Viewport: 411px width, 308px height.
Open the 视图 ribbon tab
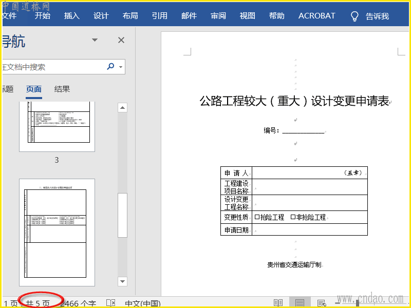(x=248, y=16)
